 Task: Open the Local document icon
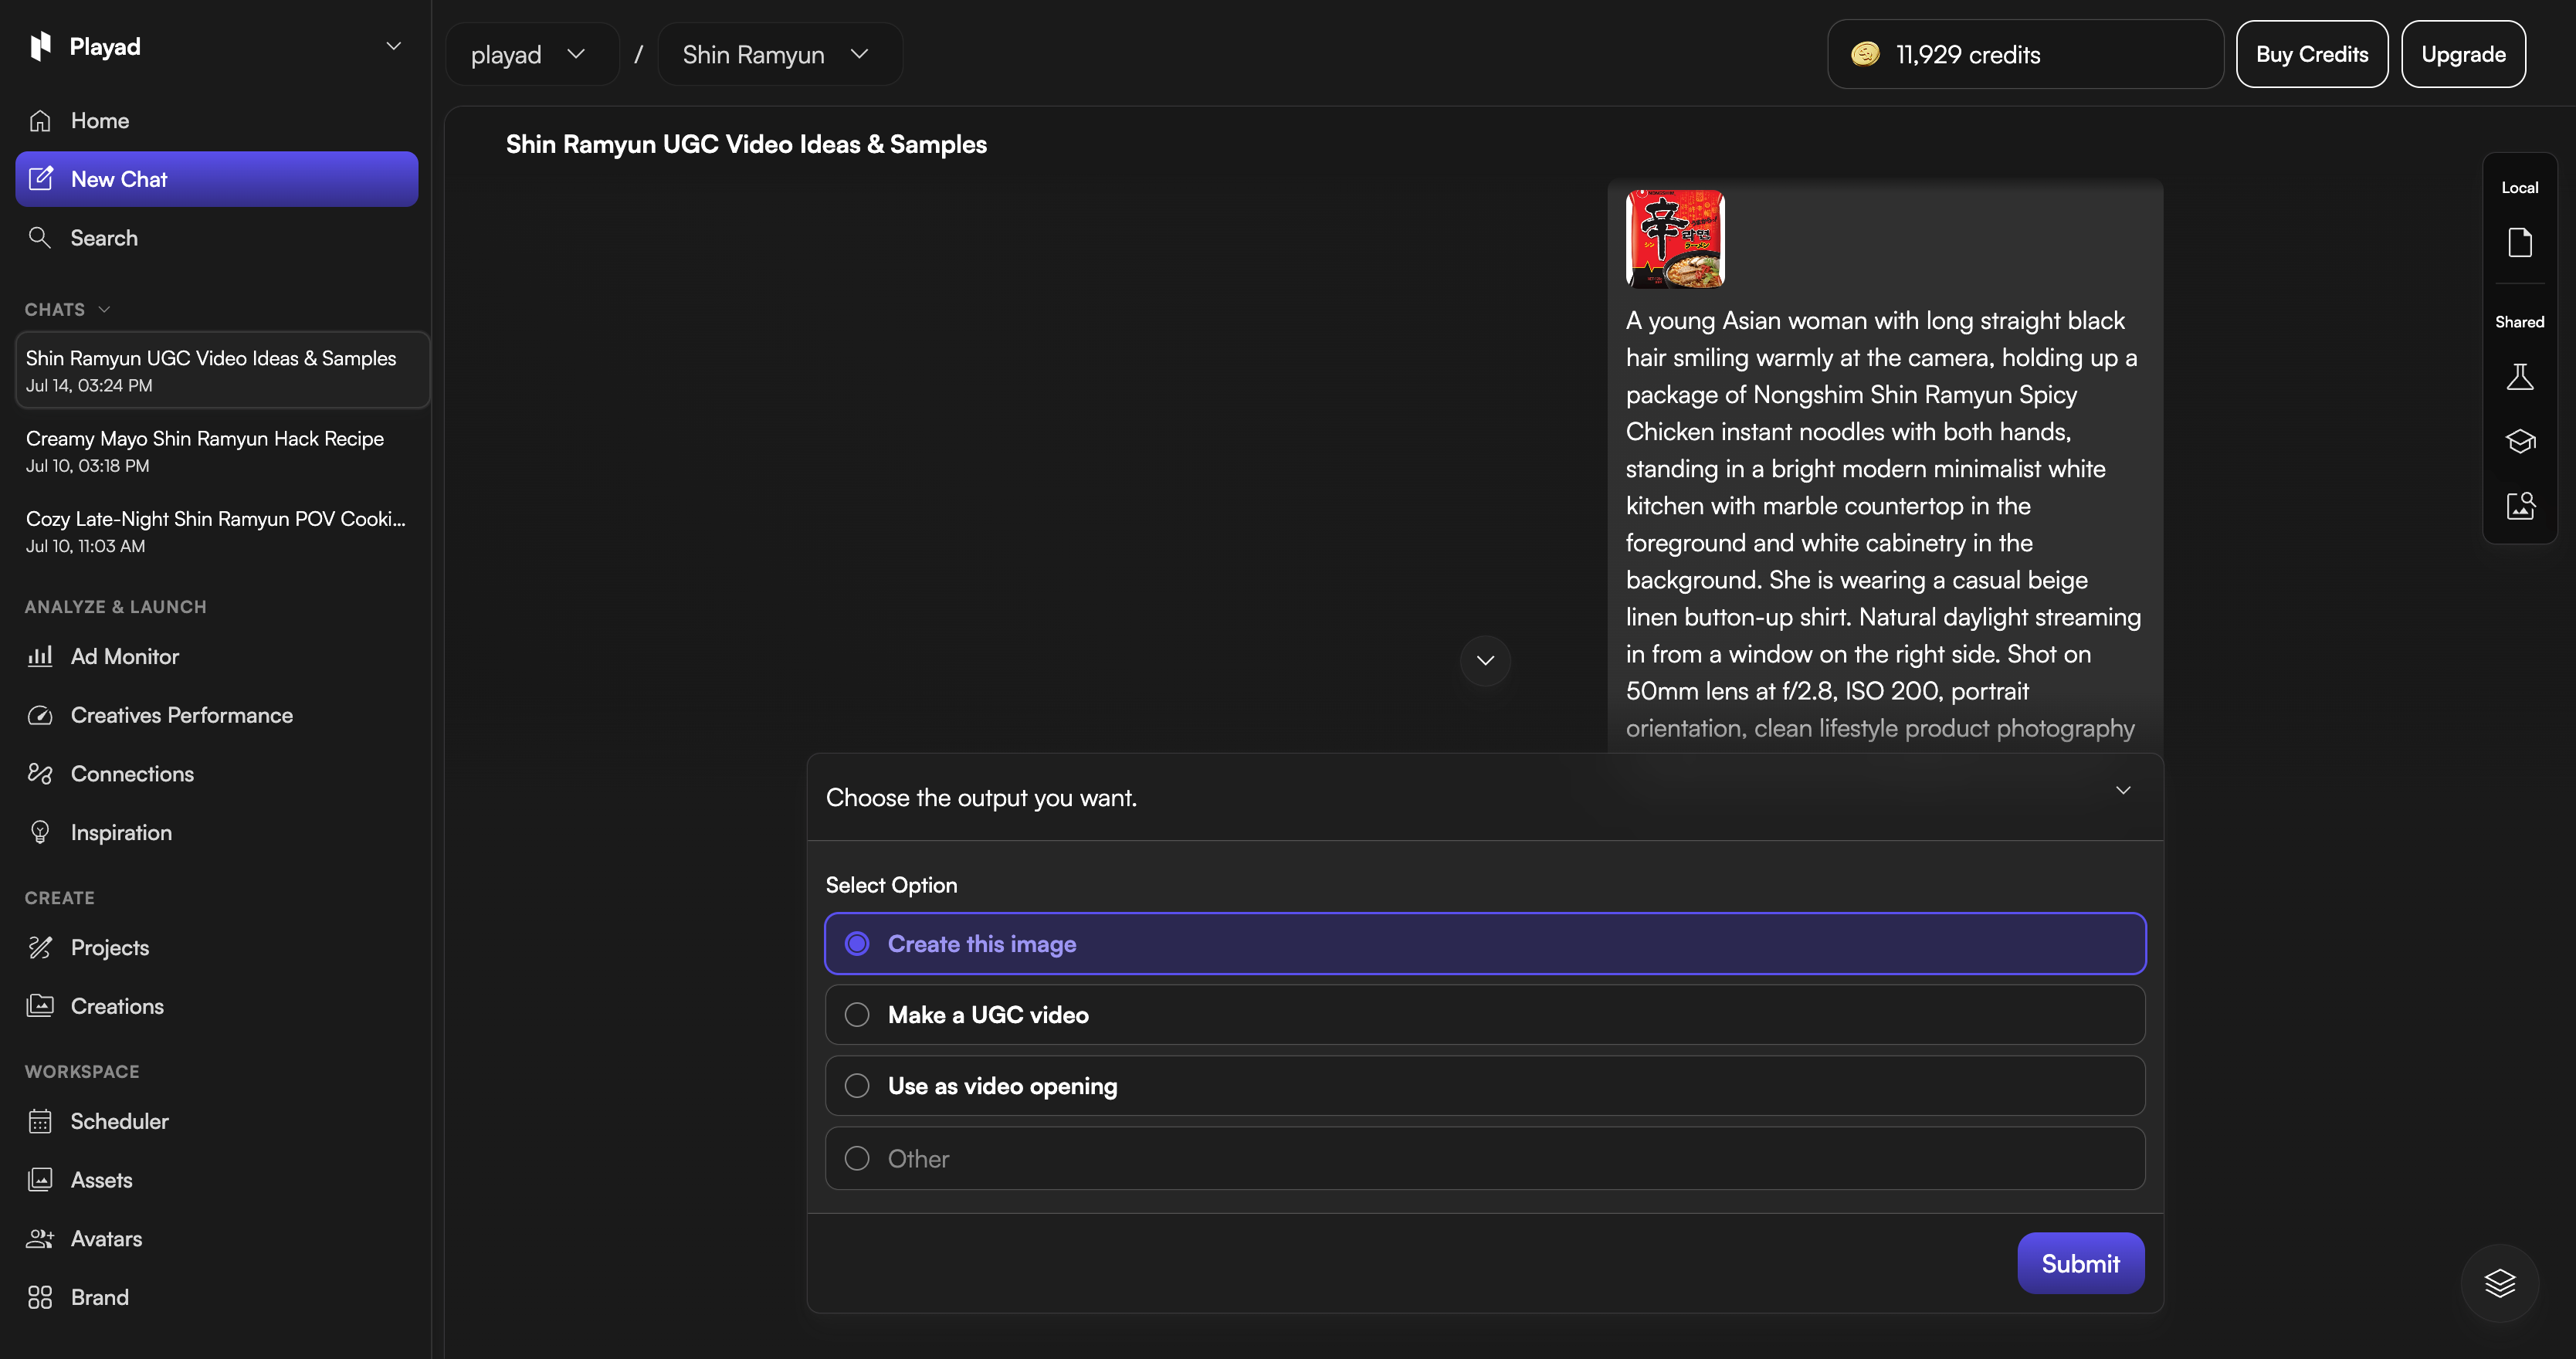pyautogui.click(x=2520, y=242)
